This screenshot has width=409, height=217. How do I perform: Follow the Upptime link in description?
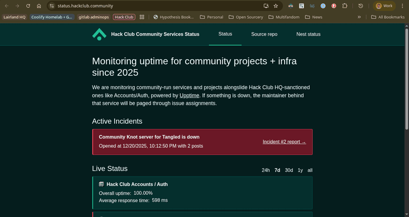(189, 95)
